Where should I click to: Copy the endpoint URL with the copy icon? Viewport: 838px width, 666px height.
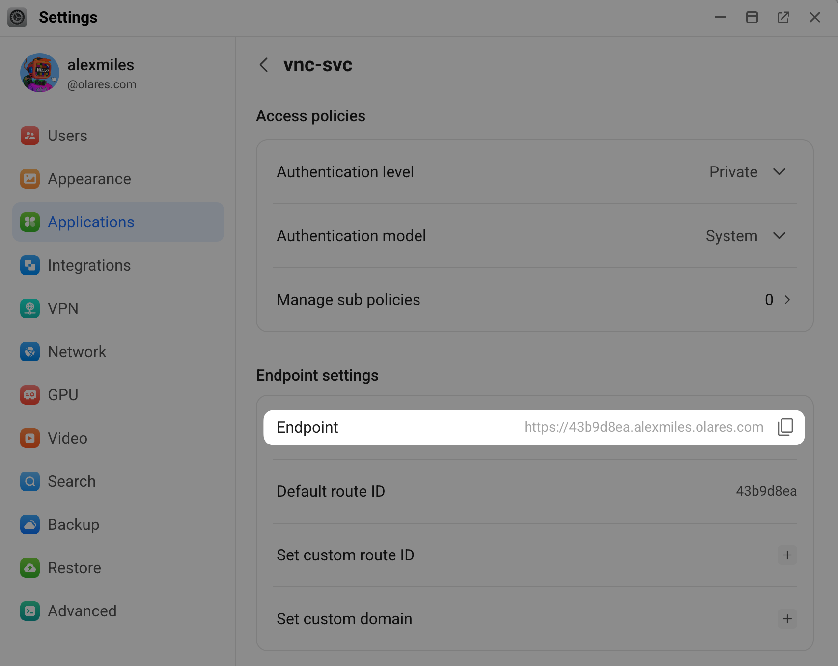pyautogui.click(x=785, y=427)
